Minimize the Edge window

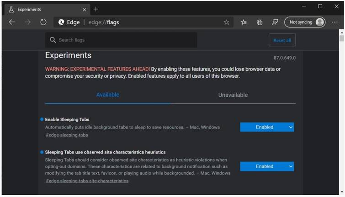click(x=304, y=6)
